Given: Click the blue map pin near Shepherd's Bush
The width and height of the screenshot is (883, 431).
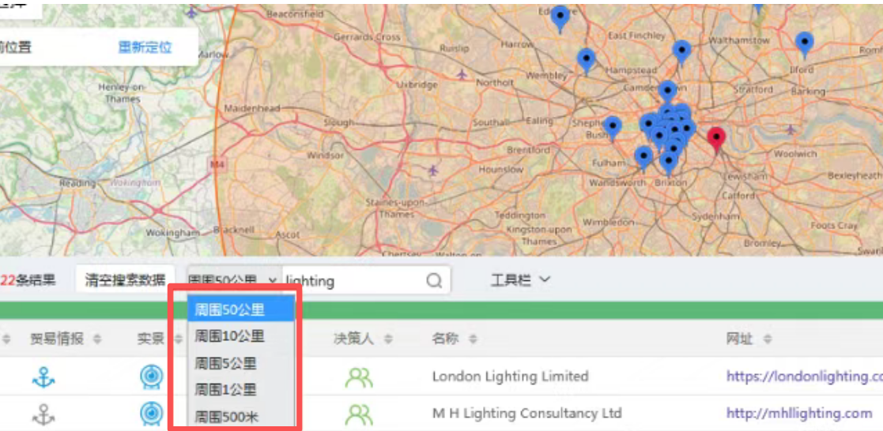Looking at the screenshot, I should pos(613,126).
